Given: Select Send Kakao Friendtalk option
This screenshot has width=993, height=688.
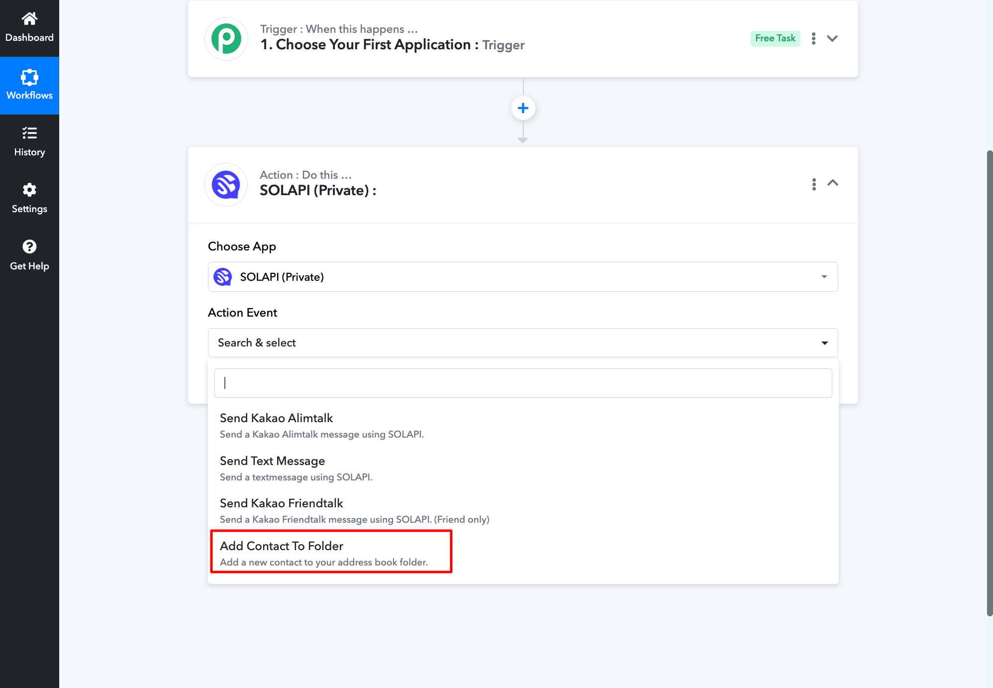Looking at the screenshot, I should click(x=523, y=510).
